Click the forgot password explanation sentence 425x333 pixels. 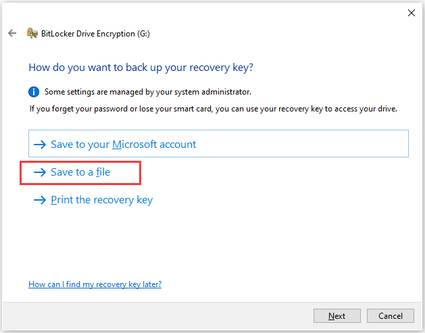click(x=214, y=109)
